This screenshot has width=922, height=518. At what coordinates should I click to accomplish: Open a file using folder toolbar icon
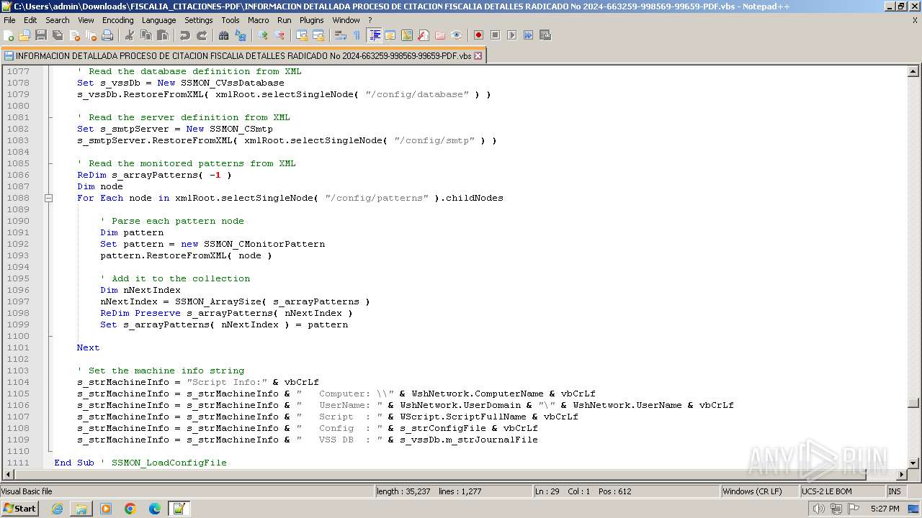click(x=25, y=35)
